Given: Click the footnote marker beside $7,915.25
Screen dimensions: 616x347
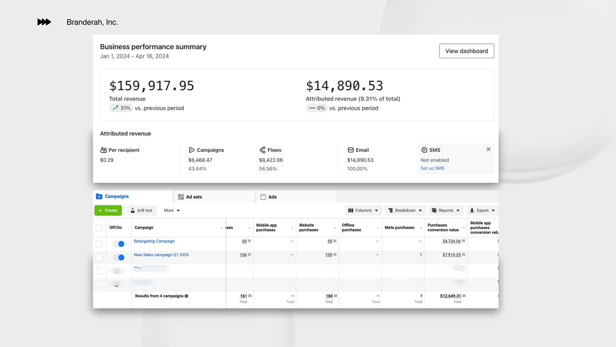Looking at the screenshot, I should click(x=463, y=254).
